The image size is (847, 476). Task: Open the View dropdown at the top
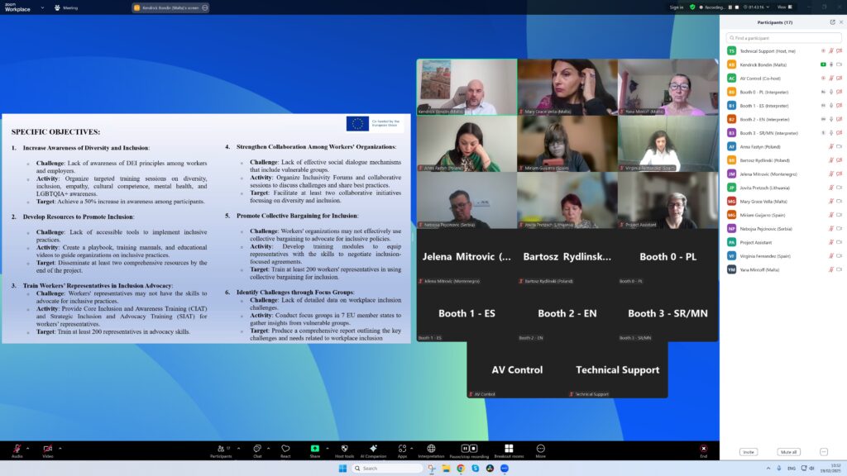click(x=782, y=7)
